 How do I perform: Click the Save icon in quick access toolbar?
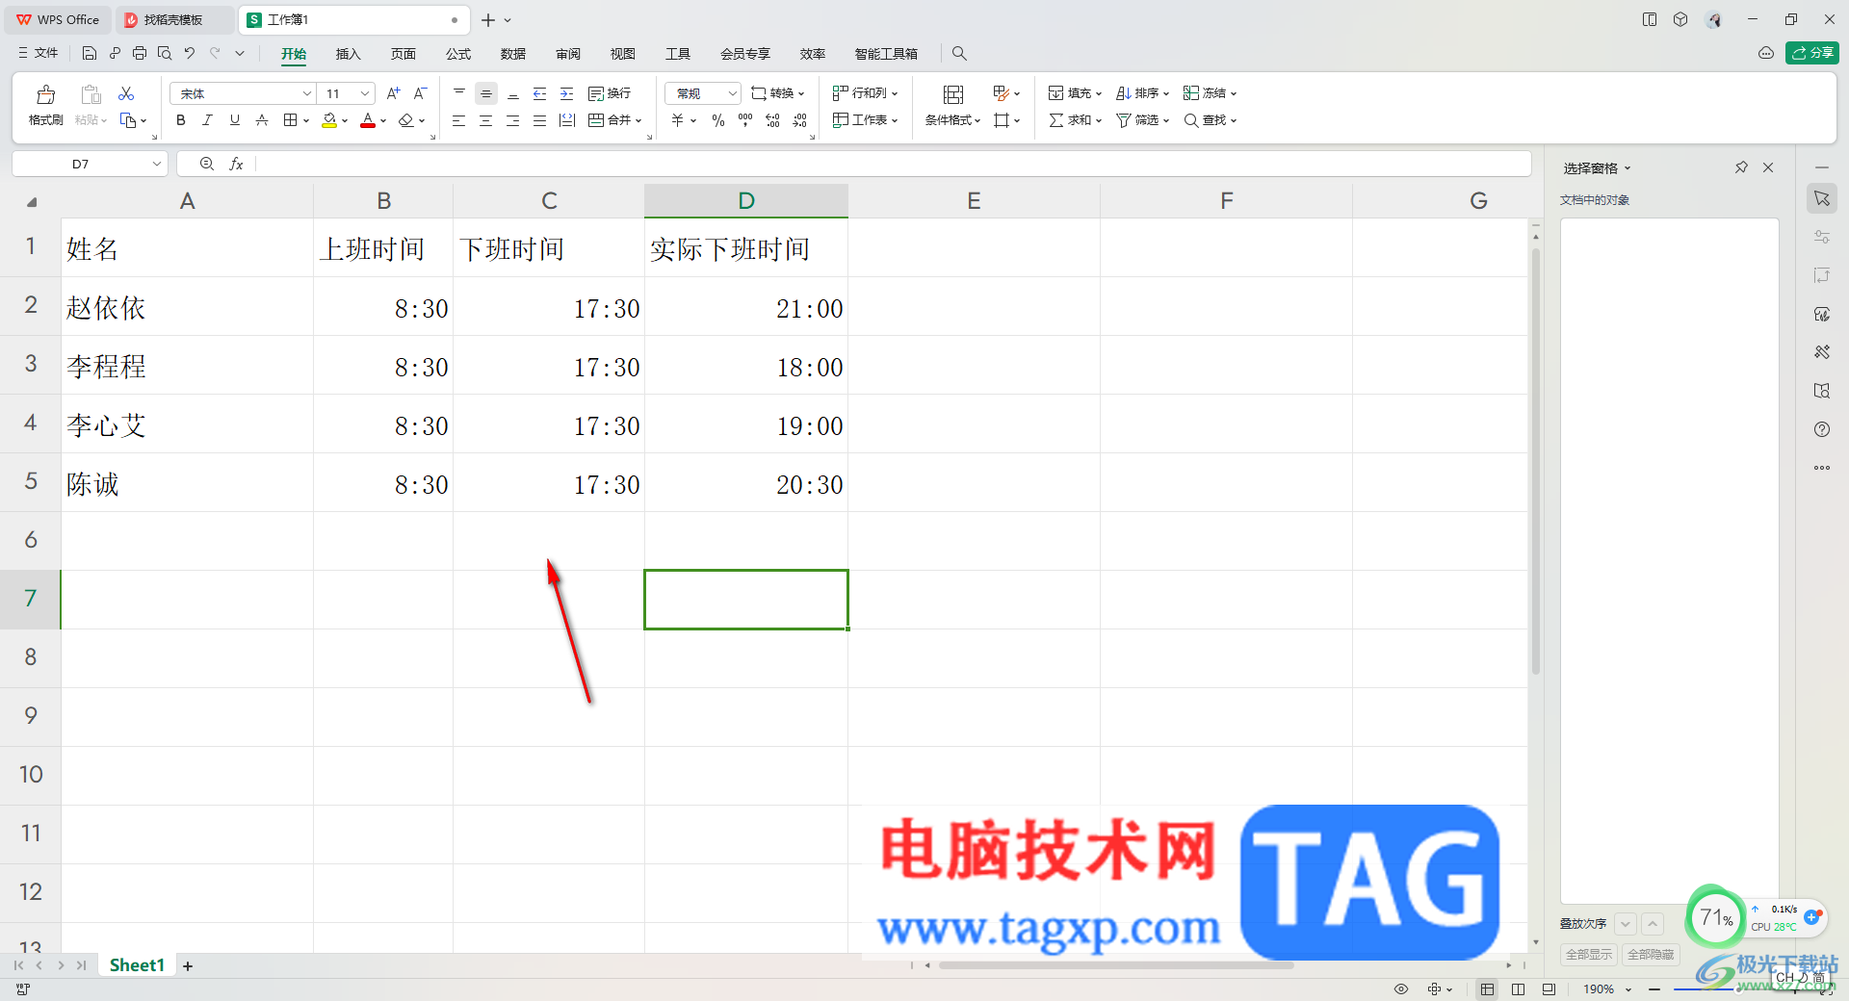point(90,54)
